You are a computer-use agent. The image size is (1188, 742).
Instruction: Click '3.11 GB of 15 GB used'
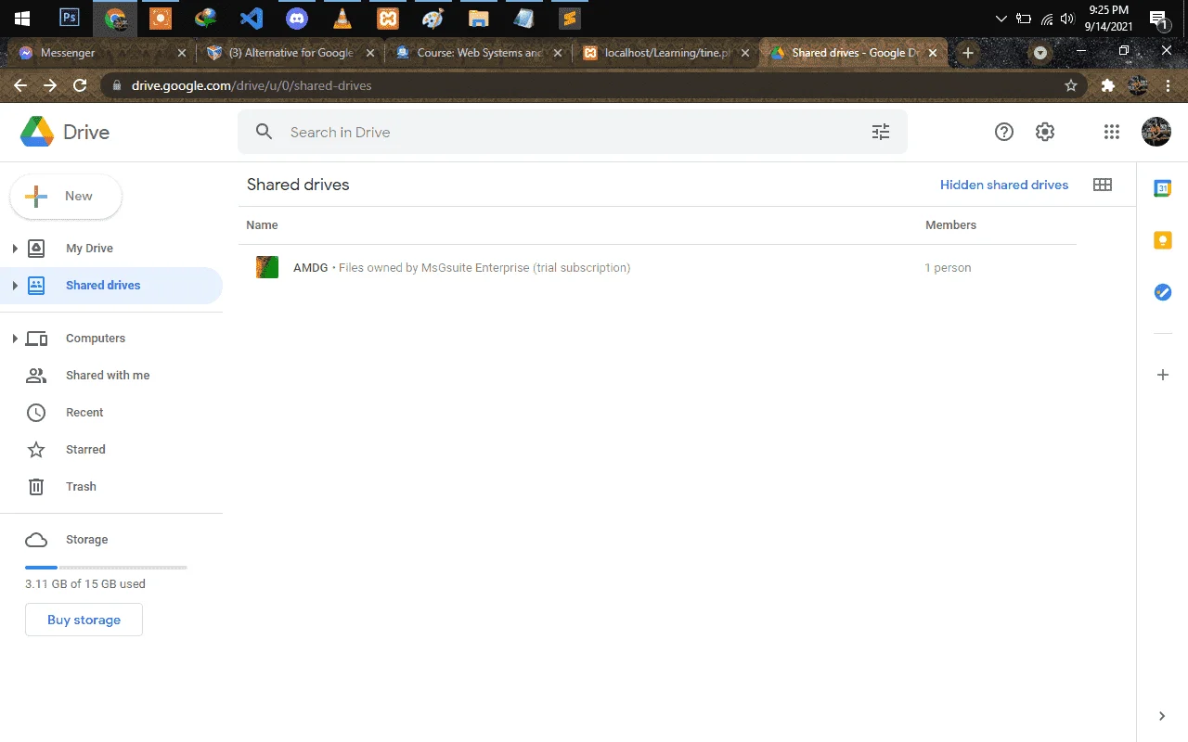[85, 584]
